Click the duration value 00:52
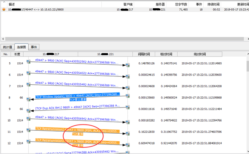This screenshot has height=154, width=249. [216, 10]
